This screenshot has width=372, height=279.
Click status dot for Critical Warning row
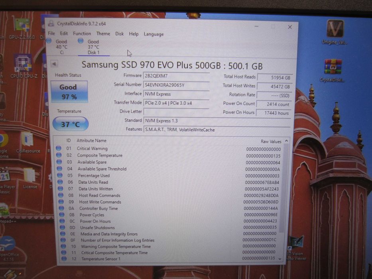pos(59,148)
